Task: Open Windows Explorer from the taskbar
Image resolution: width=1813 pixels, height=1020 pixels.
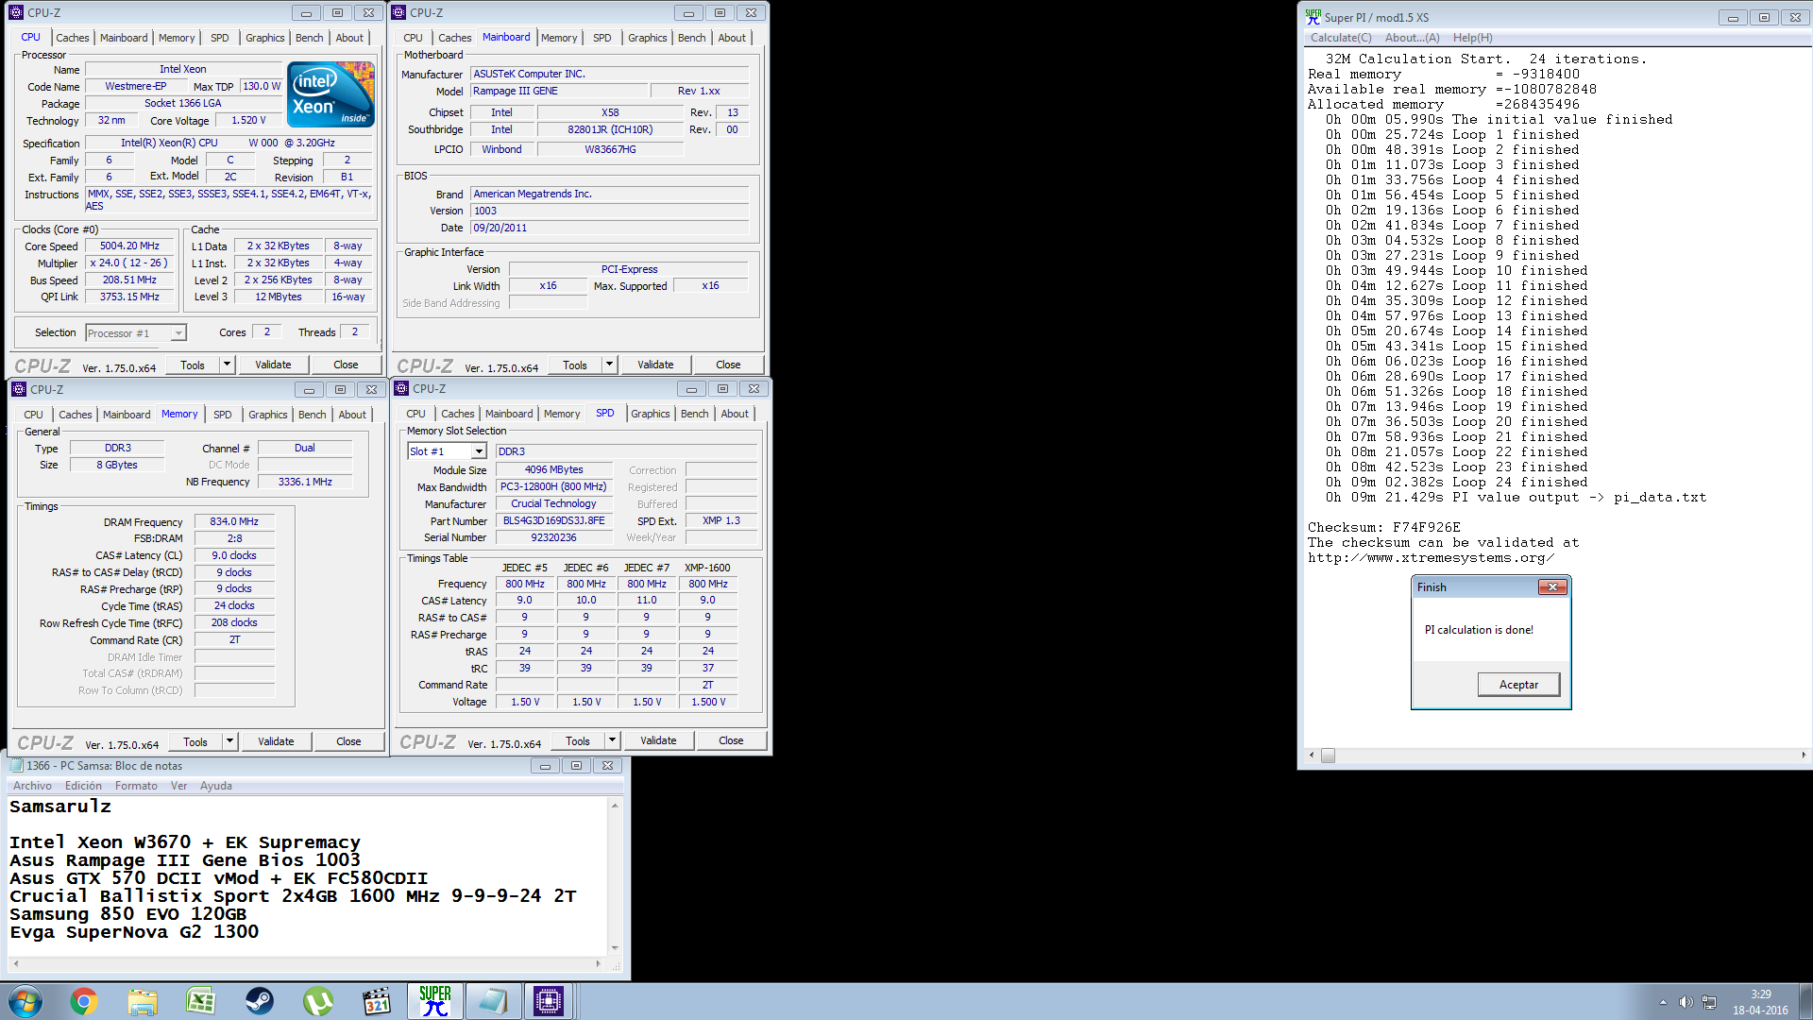Action: (143, 1001)
